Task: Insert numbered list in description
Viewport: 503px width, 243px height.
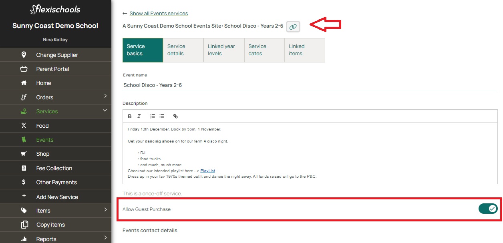Action: coord(153,116)
